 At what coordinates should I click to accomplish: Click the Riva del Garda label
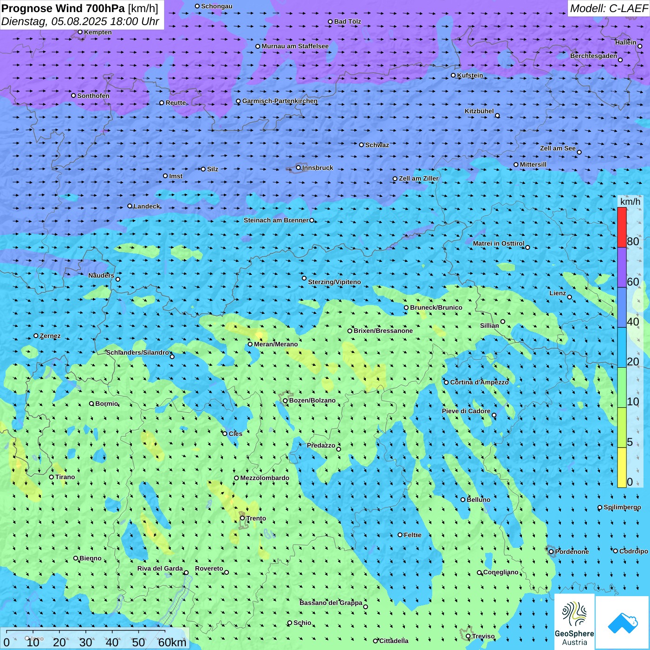pos(160,568)
